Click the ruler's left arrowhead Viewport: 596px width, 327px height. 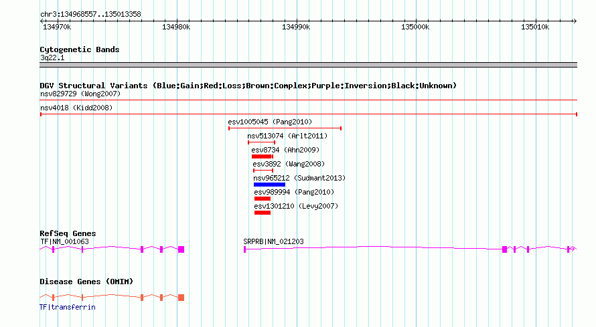coord(42,21)
